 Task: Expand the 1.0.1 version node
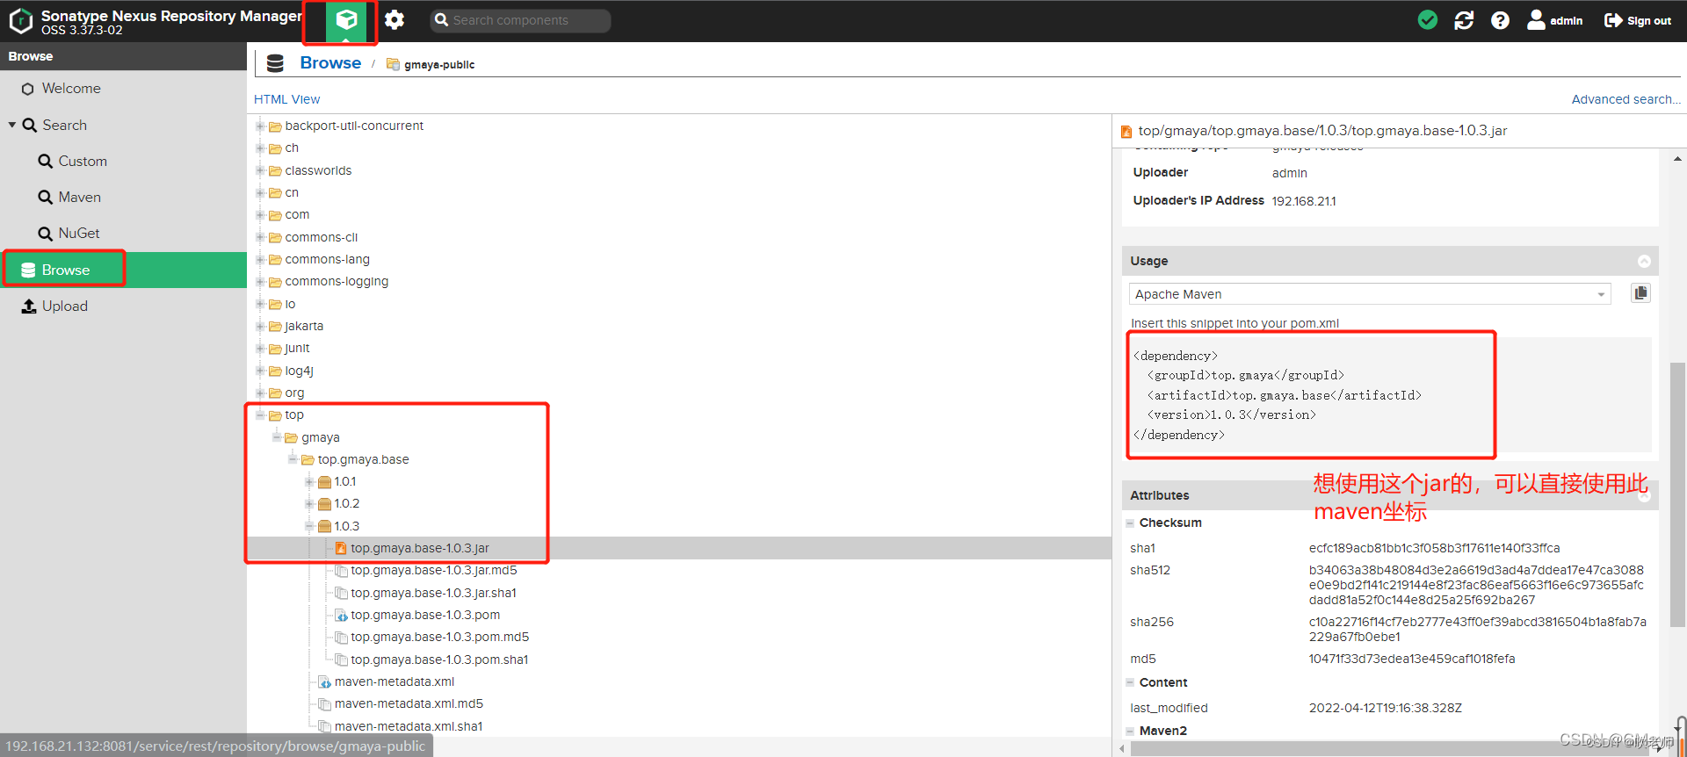(309, 481)
